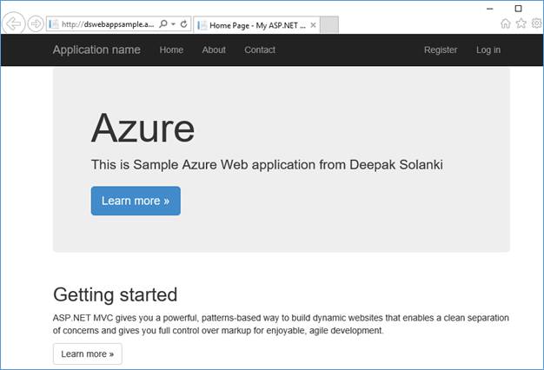The height and width of the screenshot is (370, 544).
Task: Click the browser Back arrow button
Action: point(15,23)
